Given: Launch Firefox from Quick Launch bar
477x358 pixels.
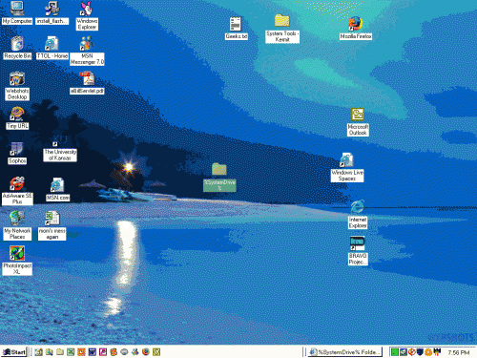Looking at the screenshot, I should (x=146, y=352).
